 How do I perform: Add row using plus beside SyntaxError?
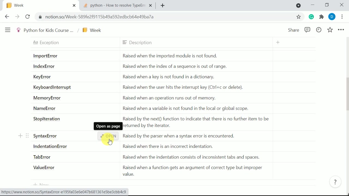[20, 136]
